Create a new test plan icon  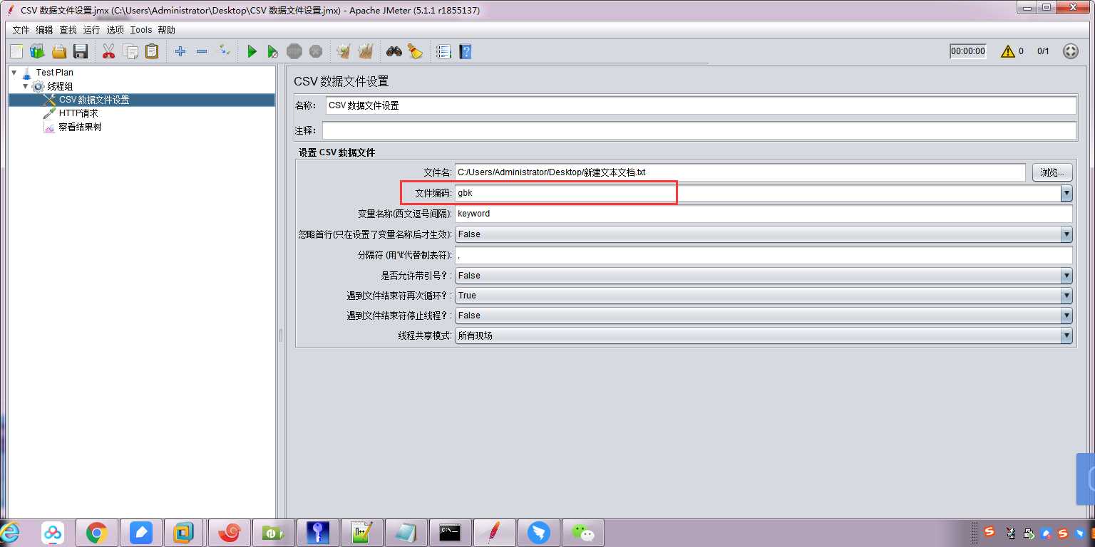point(16,51)
